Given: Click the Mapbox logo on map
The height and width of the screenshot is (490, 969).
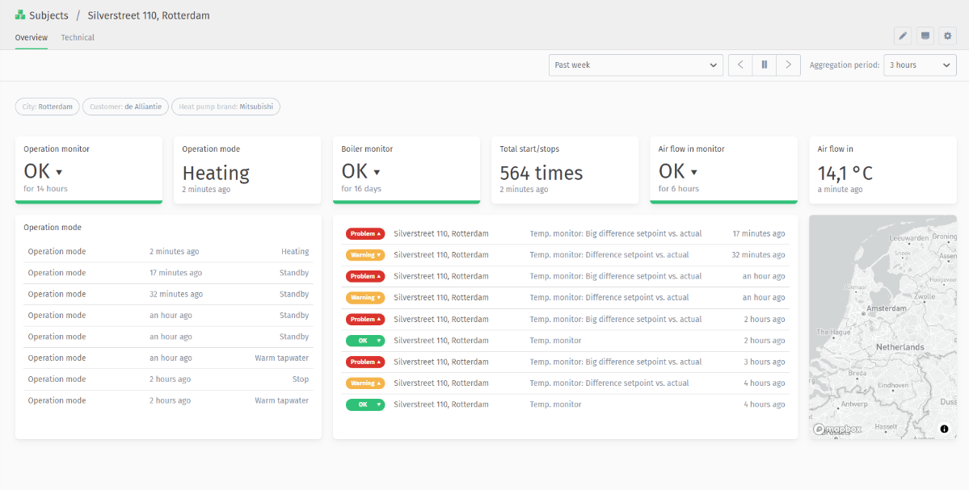Looking at the screenshot, I should coord(836,429).
